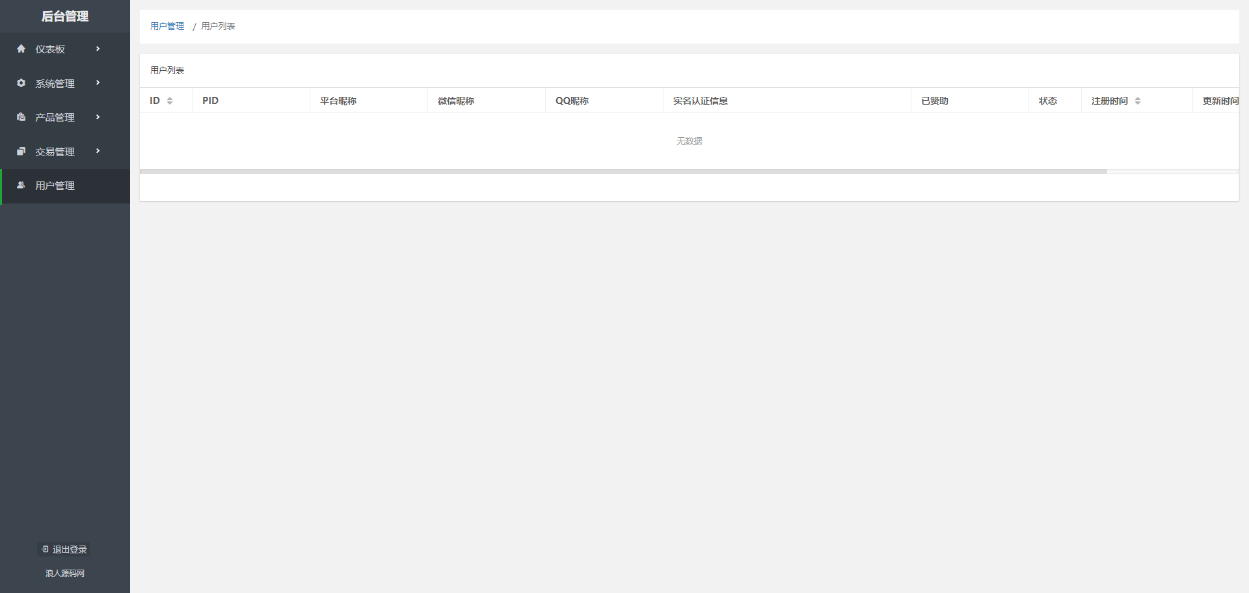The width and height of the screenshot is (1249, 593).
Task: Open the 用户管理 menu item
Action: 55,186
